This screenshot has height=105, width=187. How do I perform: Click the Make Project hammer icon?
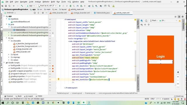tap(22, 6)
